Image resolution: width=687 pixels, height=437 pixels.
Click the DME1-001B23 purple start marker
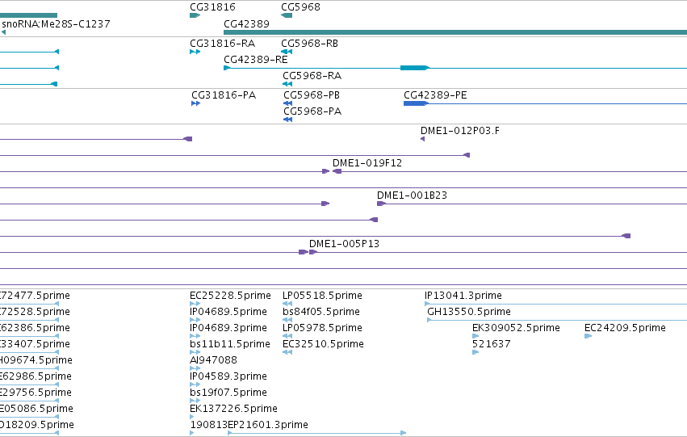(x=381, y=204)
